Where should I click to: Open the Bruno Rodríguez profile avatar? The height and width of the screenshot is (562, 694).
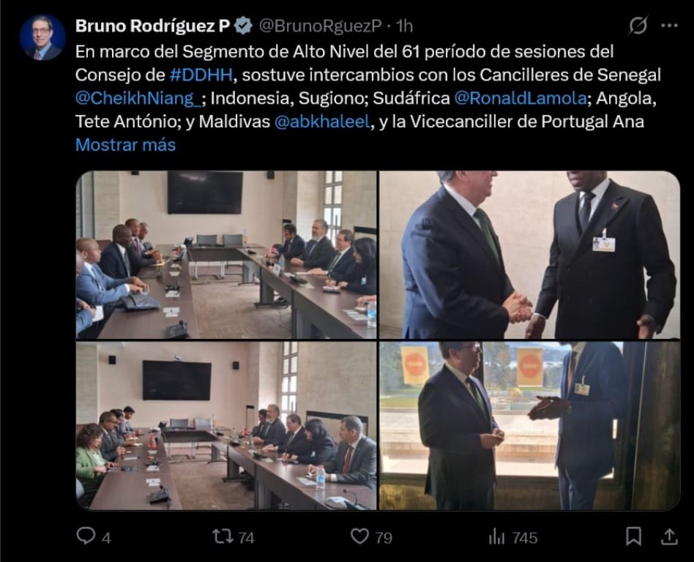click(42, 37)
